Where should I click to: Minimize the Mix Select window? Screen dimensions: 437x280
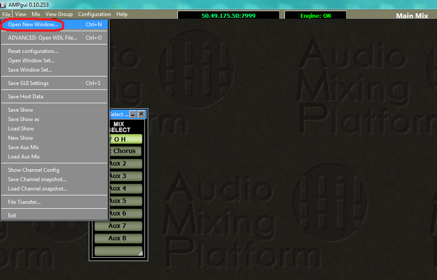pos(132,114)
